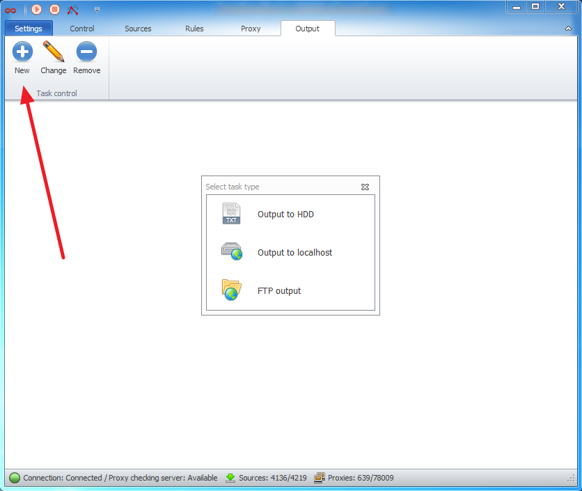Click the Proxies computers status icon
582x491 pixels.
320,478
